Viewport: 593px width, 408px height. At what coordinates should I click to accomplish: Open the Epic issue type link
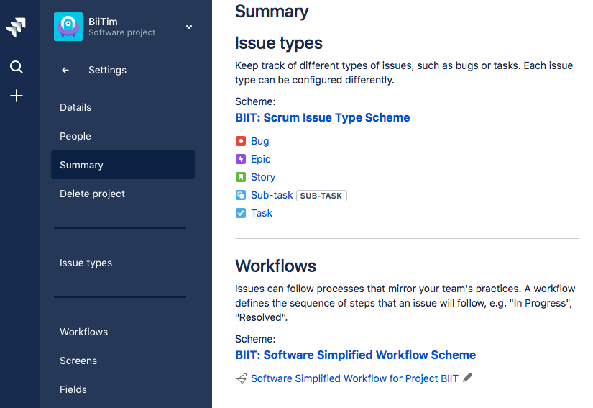(x=261, y=159)
